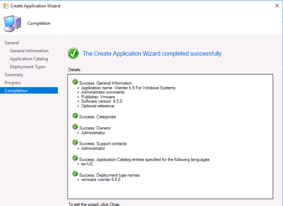Click the wizard title bar star icon

[x=5, y=6]
